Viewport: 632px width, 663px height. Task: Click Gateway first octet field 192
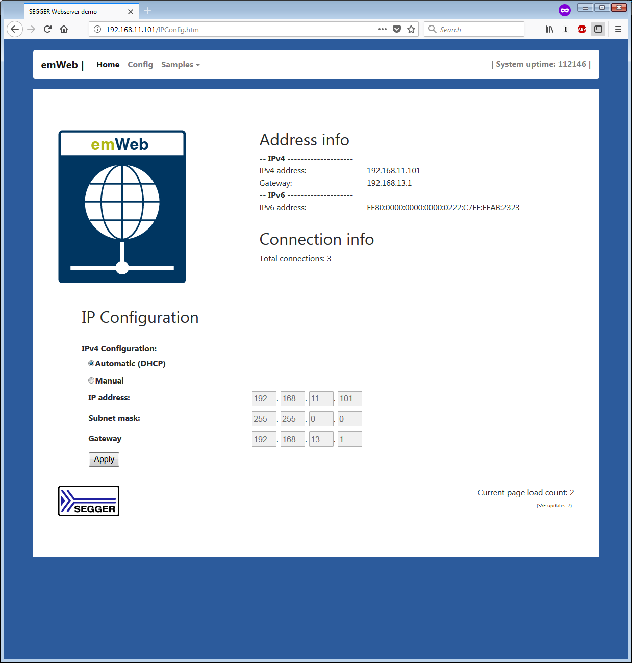[x=264, y=439]
